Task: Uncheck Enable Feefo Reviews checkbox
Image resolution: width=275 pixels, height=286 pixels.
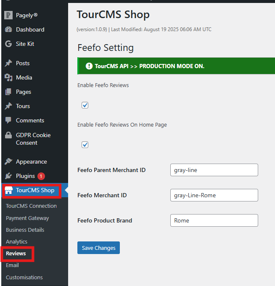Action: (x=85, y=105)
